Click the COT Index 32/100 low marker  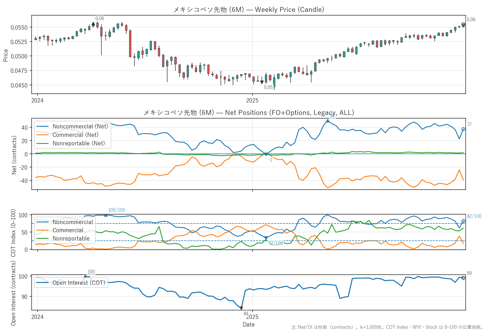(x=266, y=238)
